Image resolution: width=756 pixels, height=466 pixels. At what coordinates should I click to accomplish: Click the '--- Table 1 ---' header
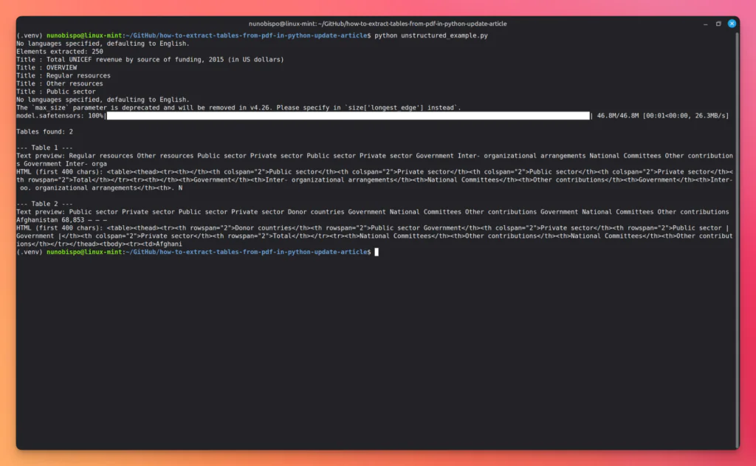[45, 148]
